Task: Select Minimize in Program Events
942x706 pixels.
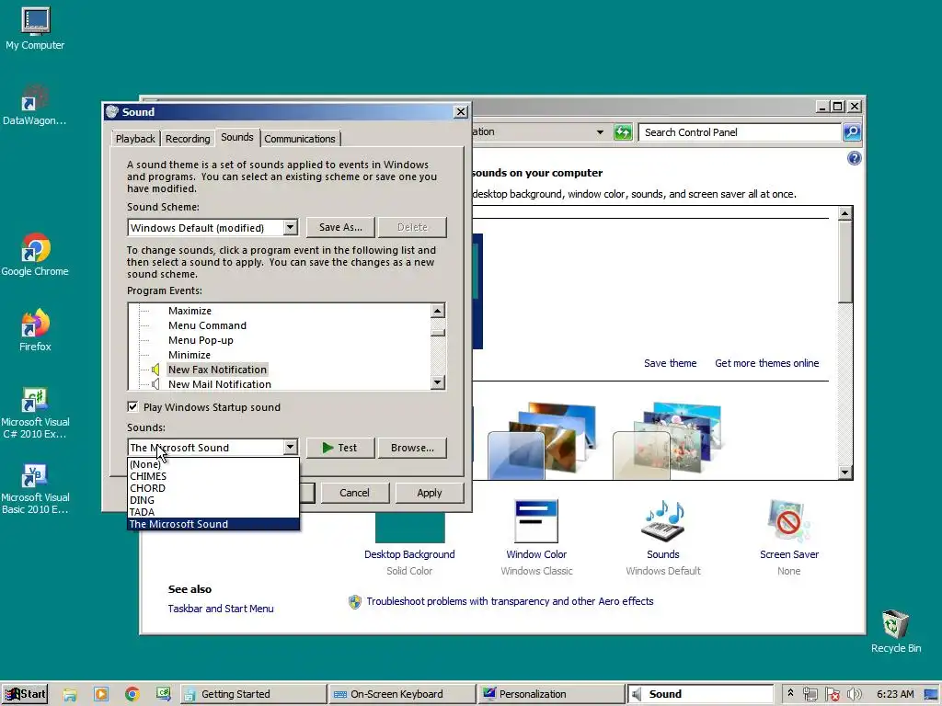Action: pos(190,355)
